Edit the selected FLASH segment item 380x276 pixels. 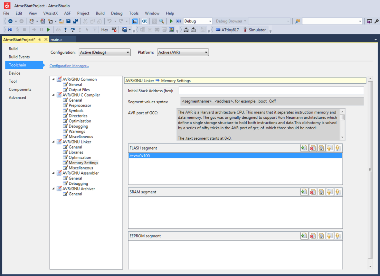pyautogui.click(x=321, y=148)
